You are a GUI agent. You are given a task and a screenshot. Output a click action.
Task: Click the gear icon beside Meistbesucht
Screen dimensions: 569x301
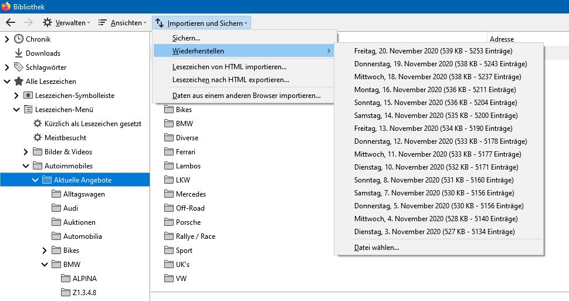[x=38, y=138]
